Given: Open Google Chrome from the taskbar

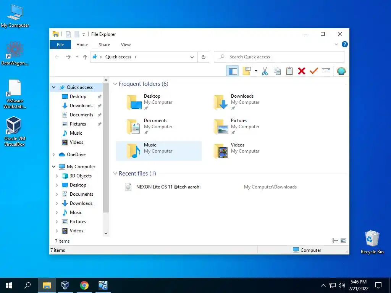Looking at the screenshot, I should [84, 285].
